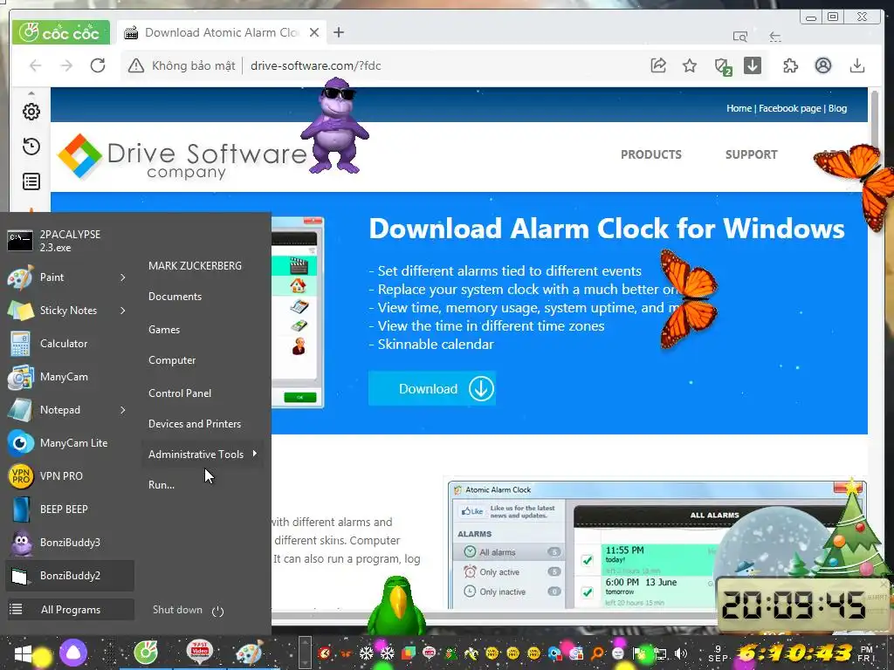This screenshot has width=894, height=670.
Task: Click the volume speaker tray icon
Action: tap(680, 653)
